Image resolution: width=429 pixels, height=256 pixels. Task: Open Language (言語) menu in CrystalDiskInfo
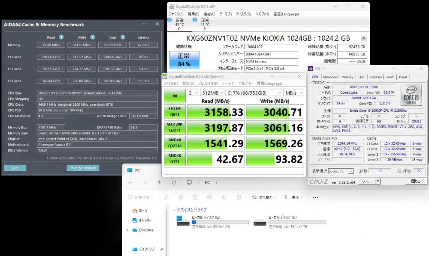(x=286, y=14)
